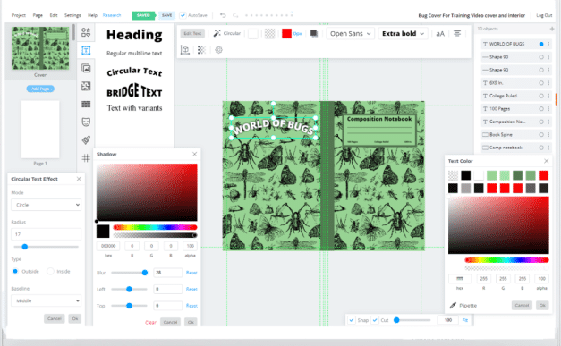Adjust the Radius slider handle
The image size is (561, 346).
(x=25, y=247)
